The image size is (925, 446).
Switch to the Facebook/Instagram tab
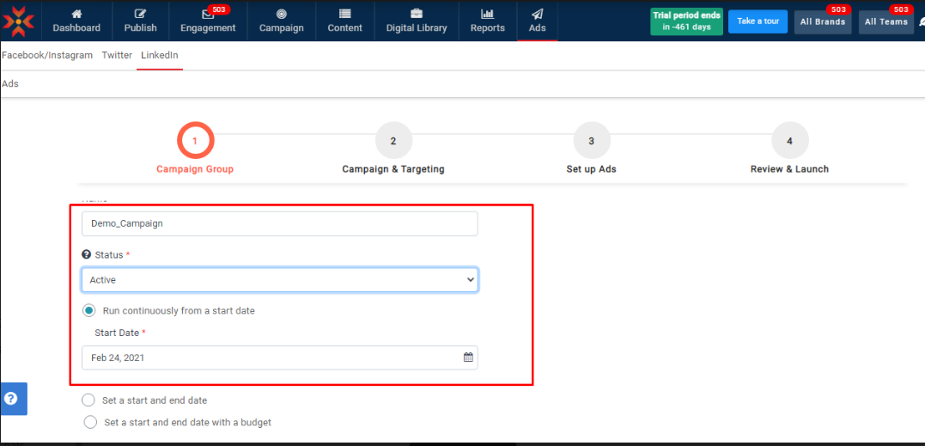click(x=47, y=55)
